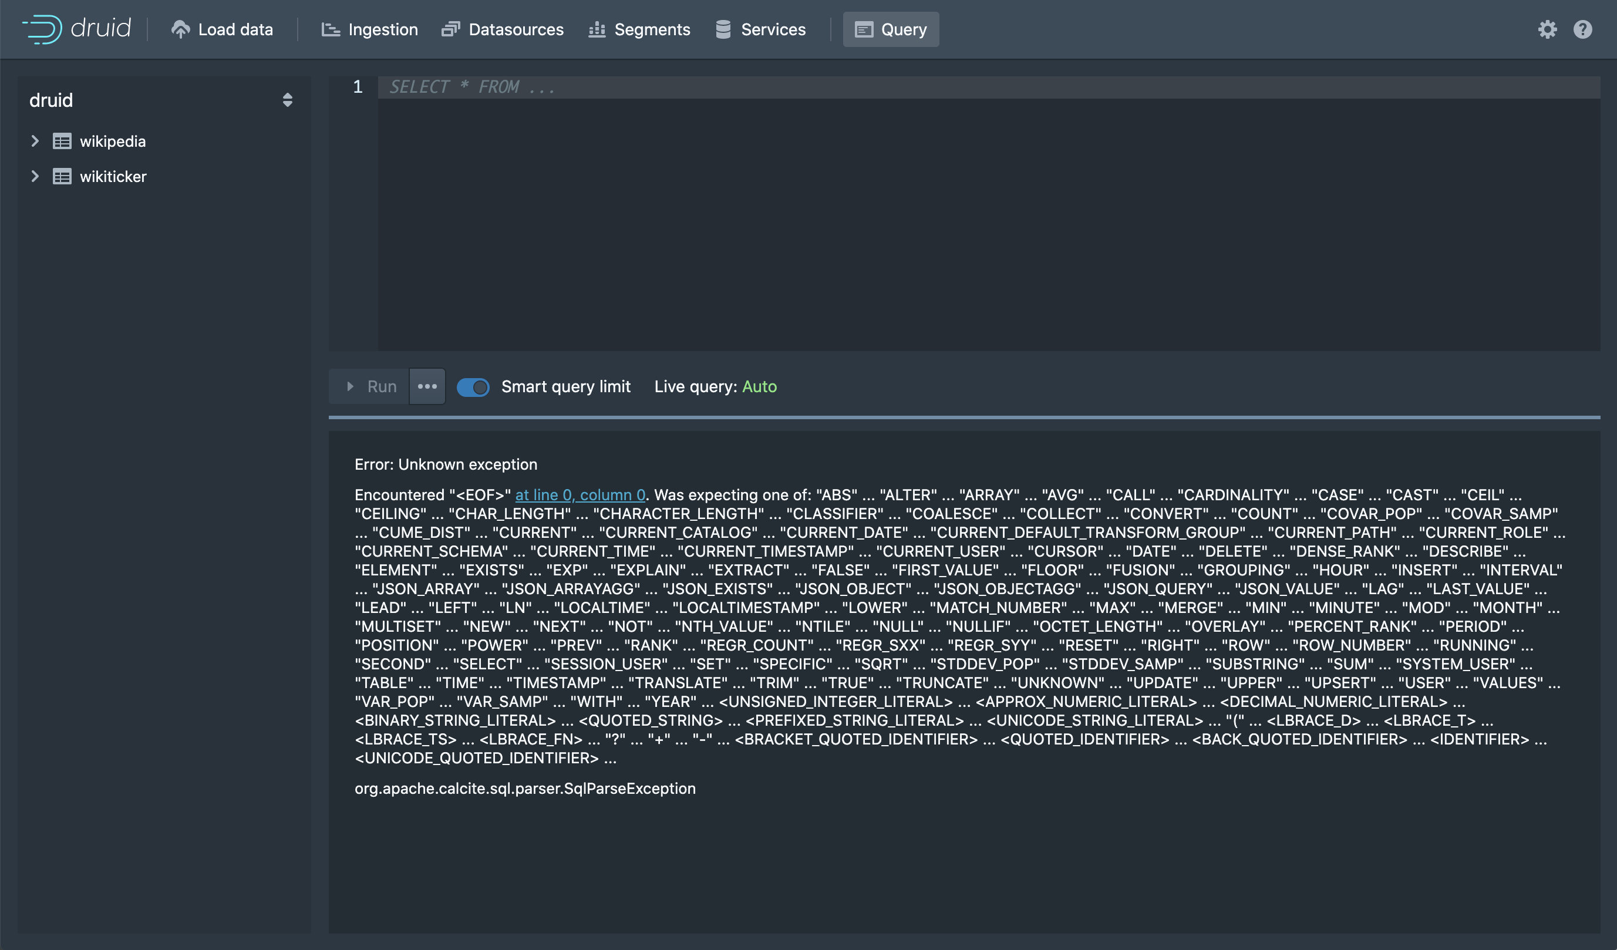Click the wikipedia table icon
Viewport: 1617px width, 950px height.
62,141
